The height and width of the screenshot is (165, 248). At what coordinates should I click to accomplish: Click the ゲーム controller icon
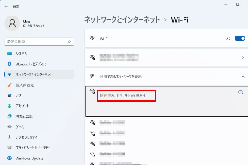10,127
